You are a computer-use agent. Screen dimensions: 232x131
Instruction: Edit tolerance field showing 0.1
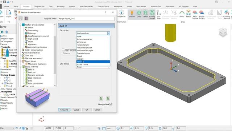(125, 128)
